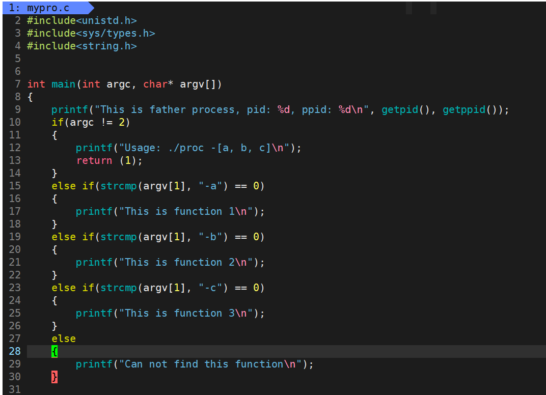This screenshot has width=546, height=395.
Task: Click the strcmp "-b" condition line
Action: [x=158, y=237]
